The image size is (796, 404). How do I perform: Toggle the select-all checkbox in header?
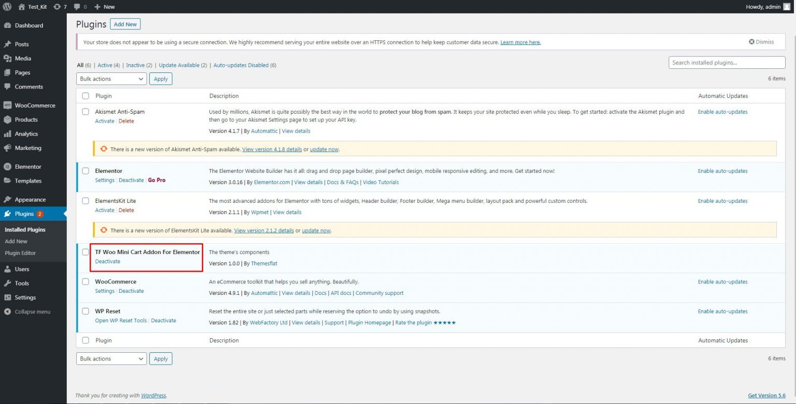tap(86, 96)
